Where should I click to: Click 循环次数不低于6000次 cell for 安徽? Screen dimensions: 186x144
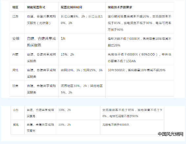coord(139,42)
